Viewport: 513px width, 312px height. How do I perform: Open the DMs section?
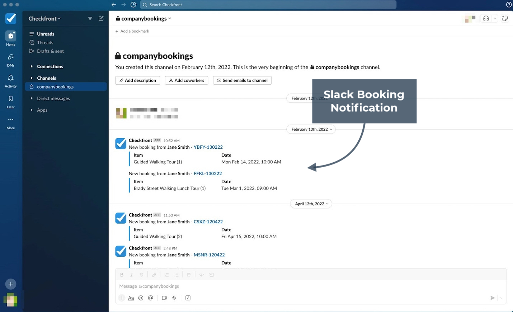click(x=11, y=60)
